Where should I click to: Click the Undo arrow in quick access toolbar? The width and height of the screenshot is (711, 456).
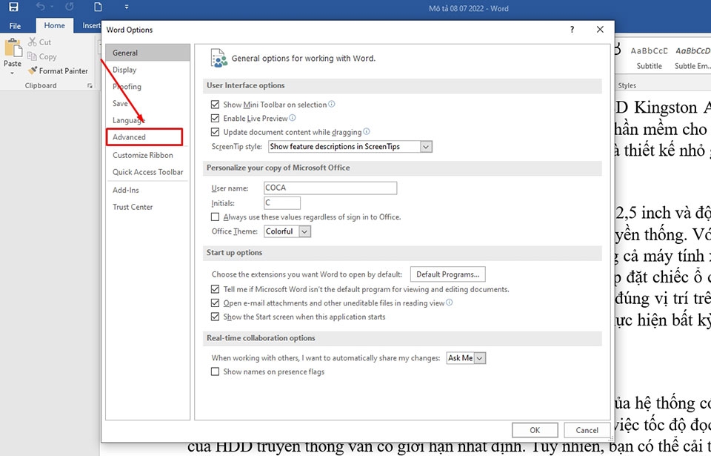coord(40,7)
